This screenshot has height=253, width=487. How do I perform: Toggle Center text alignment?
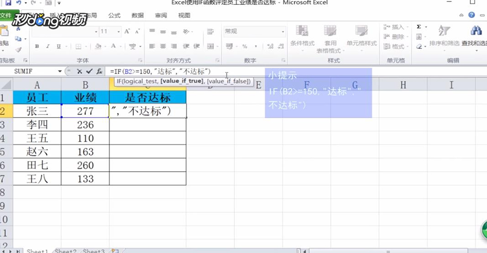163,46
